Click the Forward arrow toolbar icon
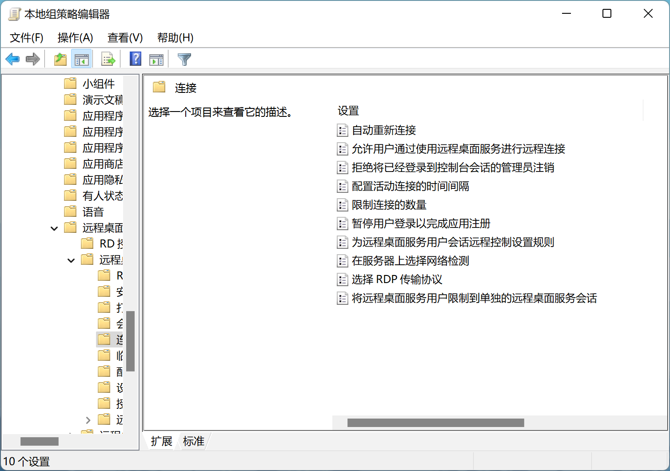This screenshot has width=670, height=471. [33, 59]
